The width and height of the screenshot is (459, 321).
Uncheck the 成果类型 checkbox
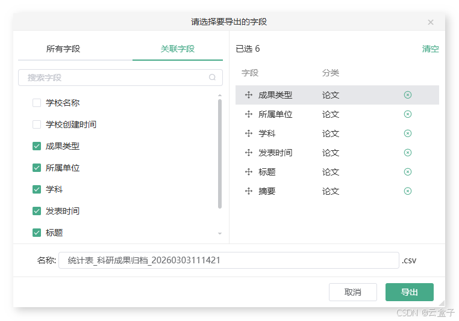(37, 146)
